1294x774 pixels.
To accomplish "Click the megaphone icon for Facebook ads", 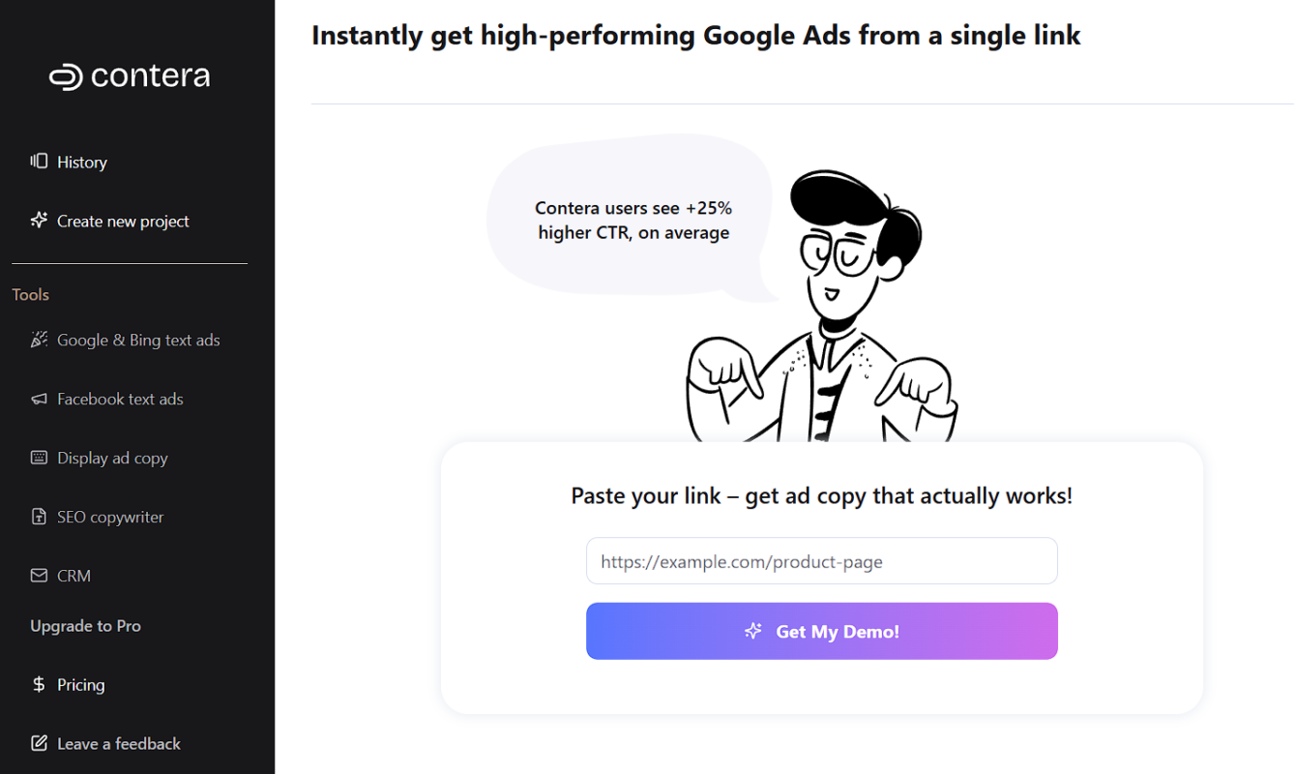I will click(39, 399).
